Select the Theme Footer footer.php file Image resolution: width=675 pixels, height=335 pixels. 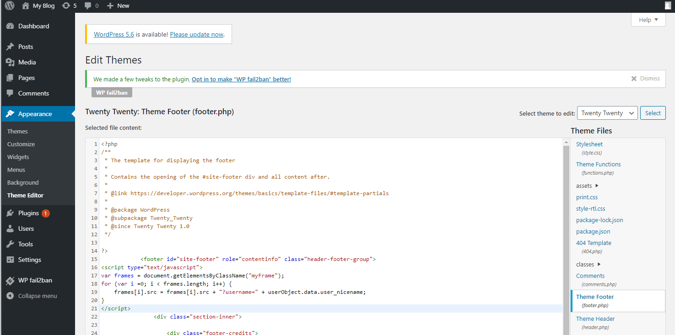pyautogui.click(x=618, y=301)
